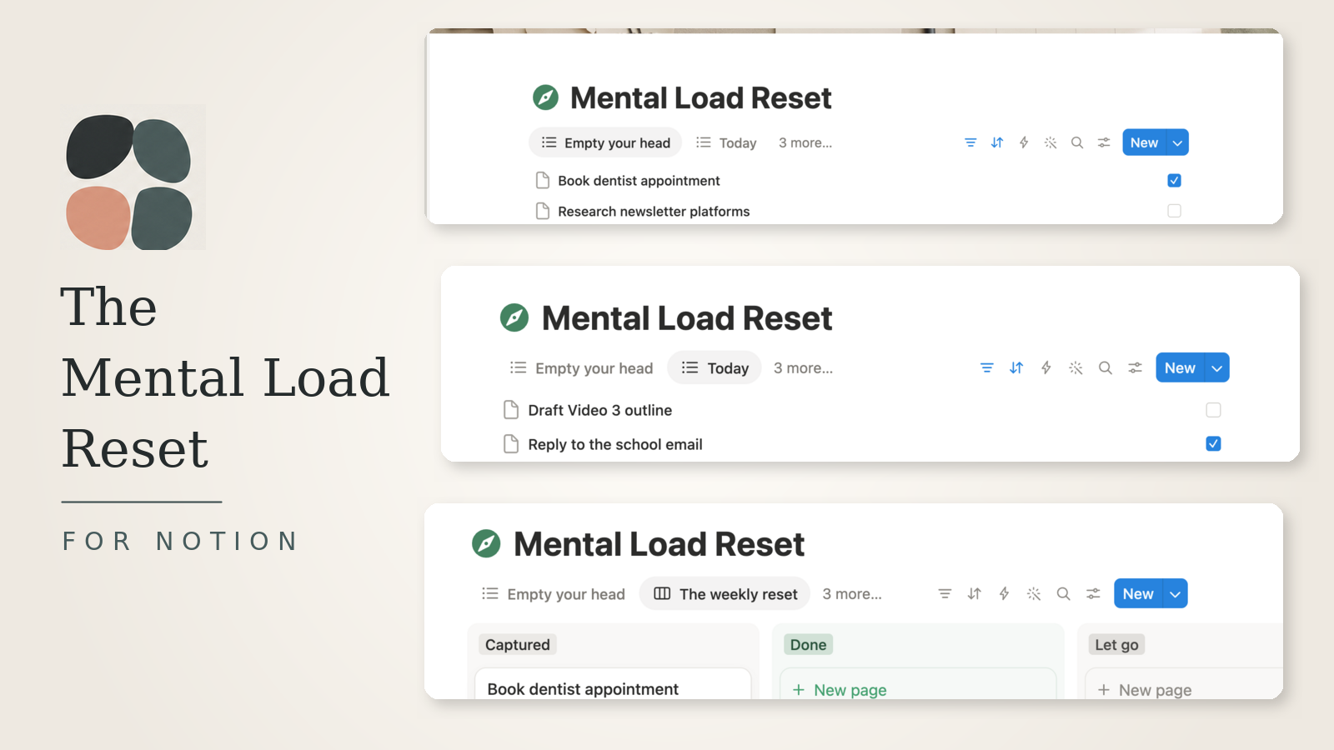Select The weekly reset board tab
The width and height of the screenshot is (1334, 750).
click(725, 593)
